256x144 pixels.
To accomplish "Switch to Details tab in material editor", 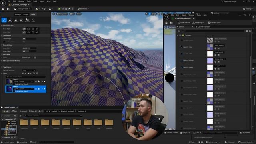I will tap(182, 27).
